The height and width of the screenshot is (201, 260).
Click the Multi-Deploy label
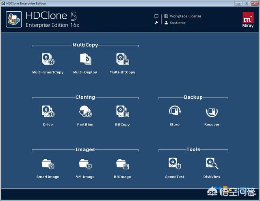tap(85, 72)
